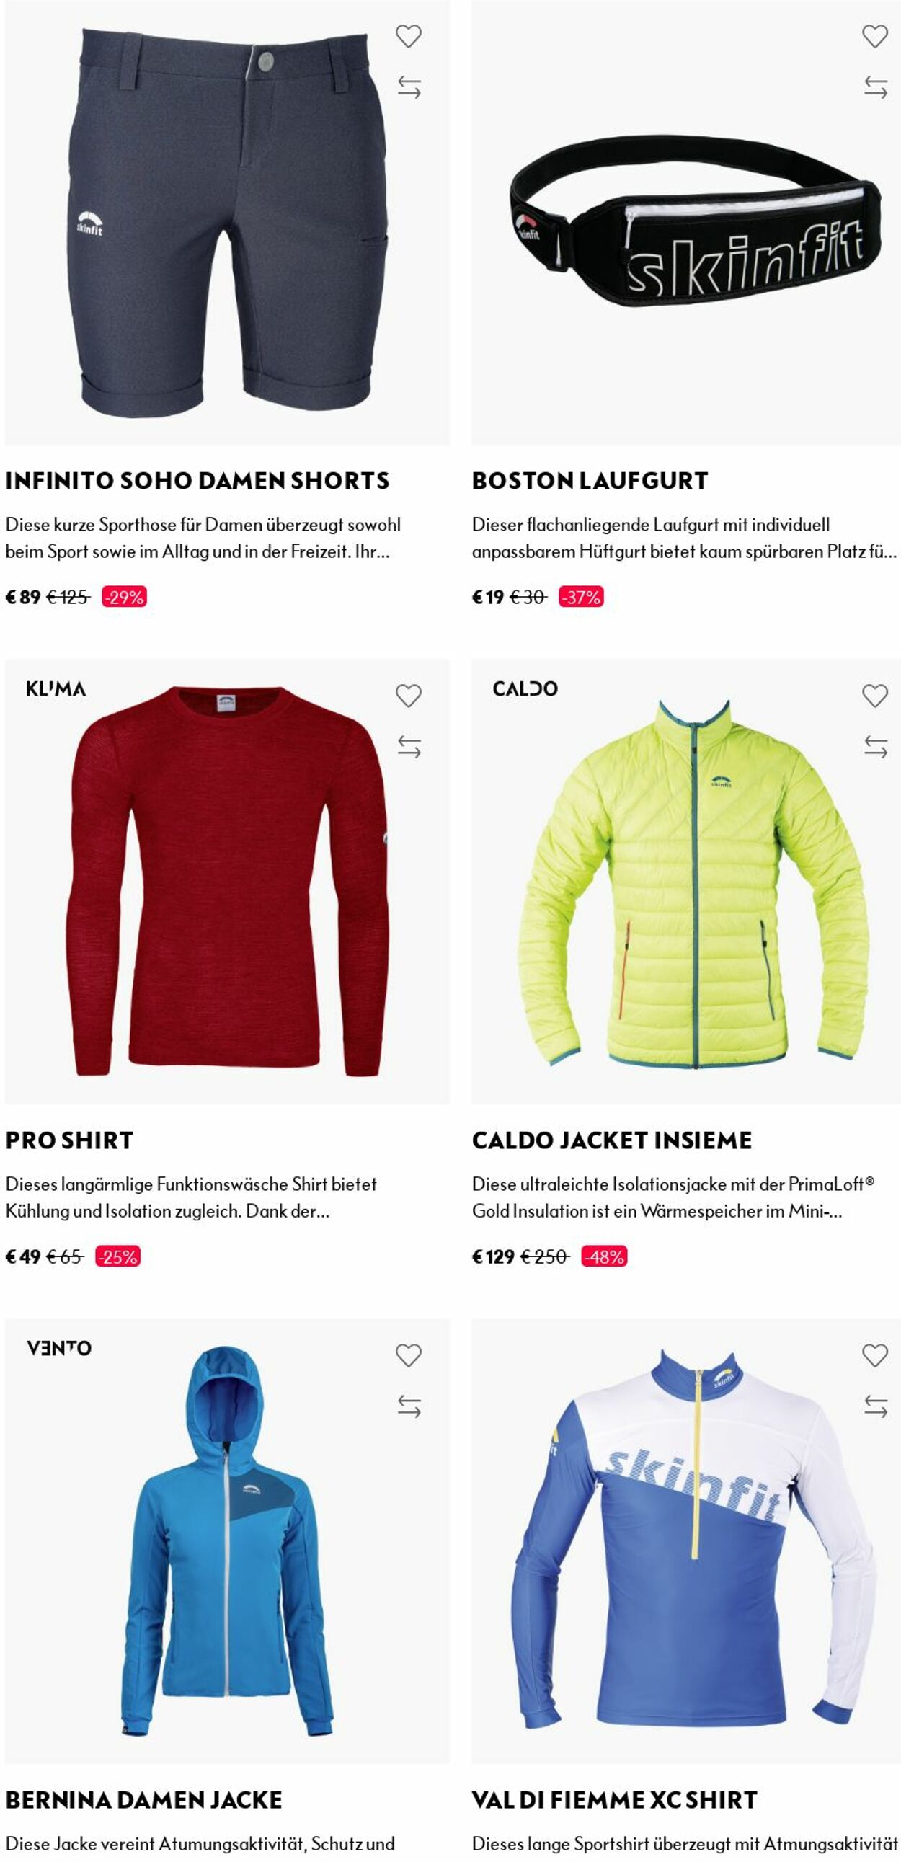Select the yellow Caldo jacket image
Image resolution: width=901 pixels, height=1862 pixels.
click(686, 881)
